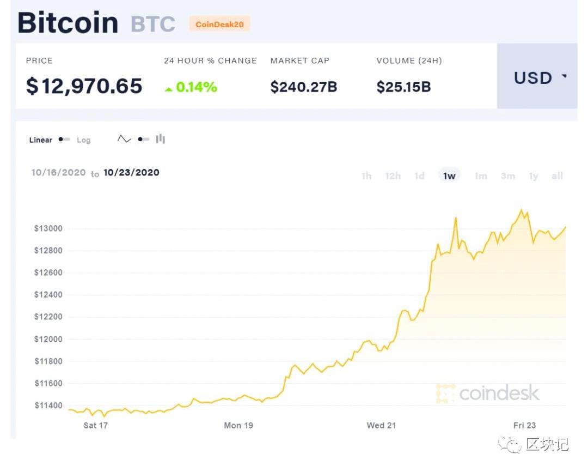588x454 pixels.
Task: Click the CoinDesk20 badge link
Action: [219, 24]
